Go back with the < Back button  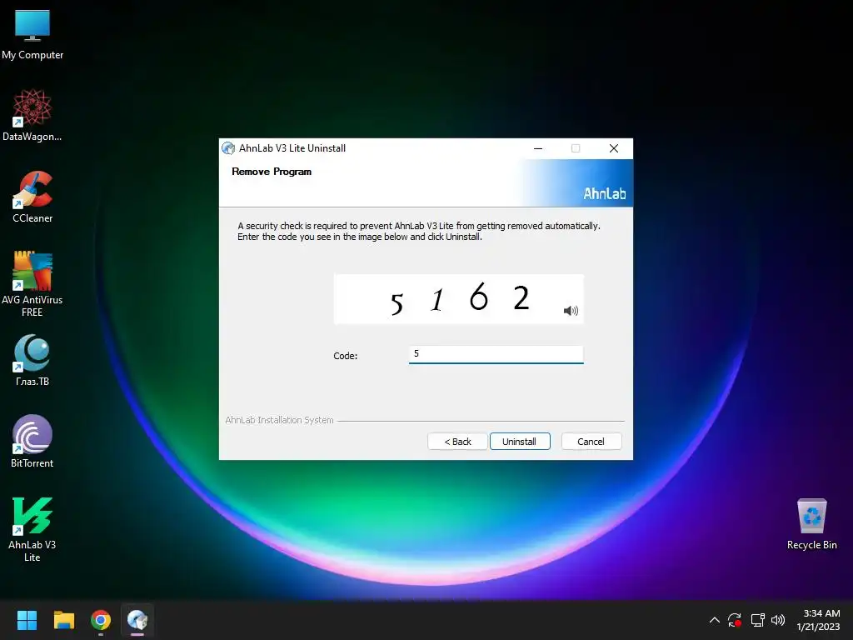[x=457, y=442]
